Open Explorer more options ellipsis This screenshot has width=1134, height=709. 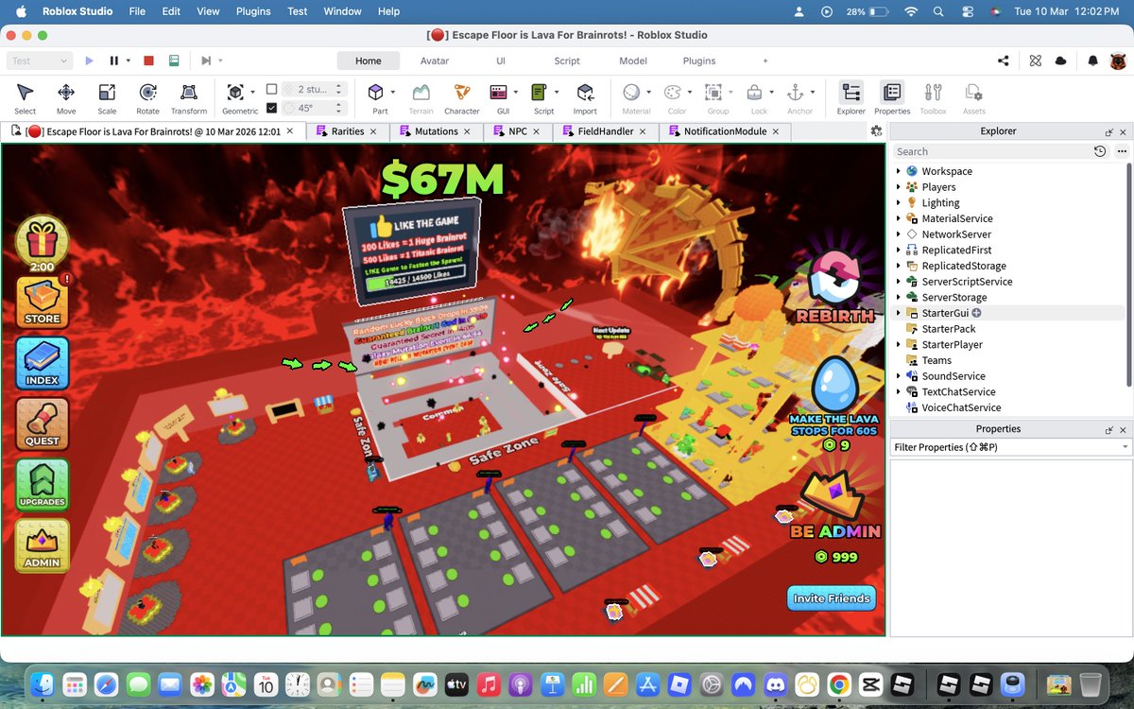pos(1122,151)
